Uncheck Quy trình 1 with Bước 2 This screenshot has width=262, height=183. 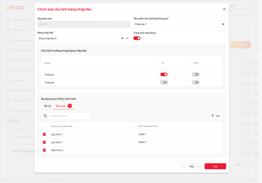coord(44,142)
